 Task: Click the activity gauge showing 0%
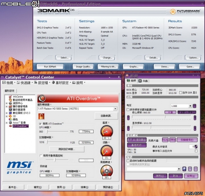(107, 151)
